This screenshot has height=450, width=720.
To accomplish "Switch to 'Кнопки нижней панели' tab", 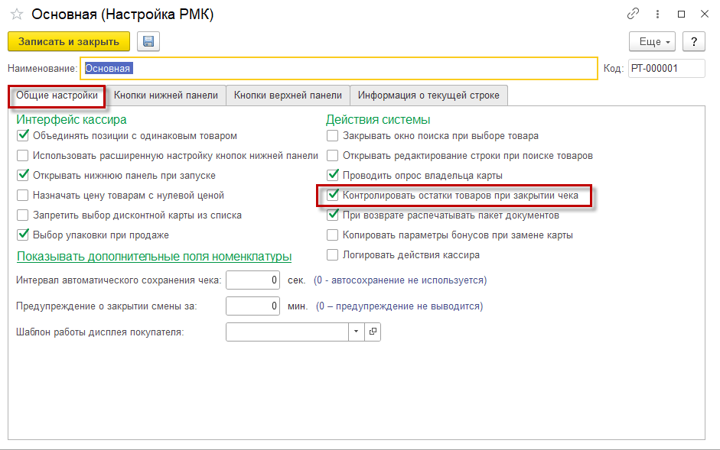I will [x=166, y=96].
